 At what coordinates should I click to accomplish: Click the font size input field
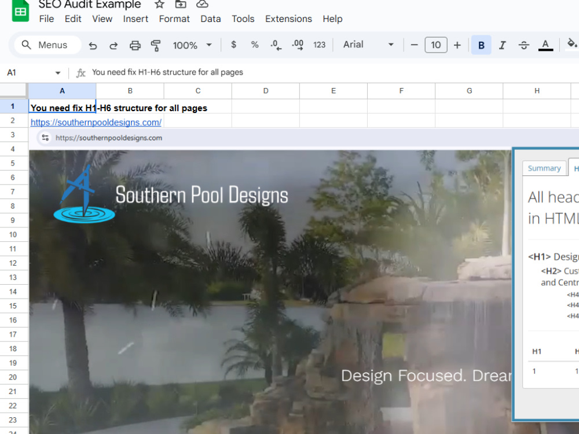[436, 45]
